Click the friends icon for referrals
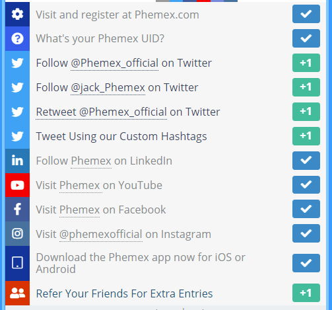The height and width of the screenshot is (310, 332). click(x=17, y=293)
